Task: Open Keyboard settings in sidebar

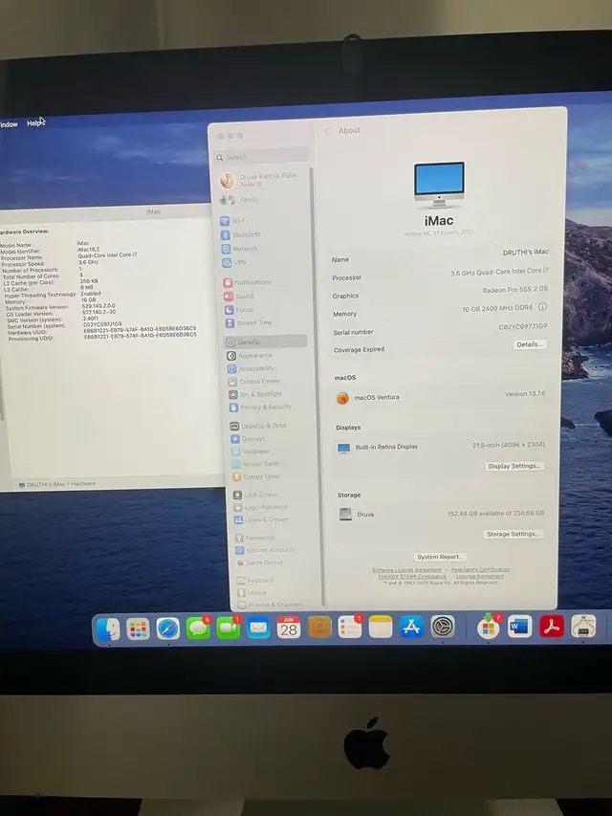Action: pyautogui.click(x=255, y=581)
